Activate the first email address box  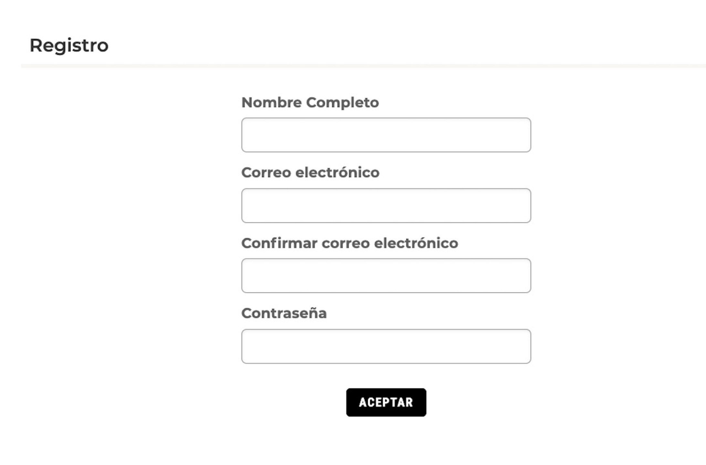pos(386,206)
